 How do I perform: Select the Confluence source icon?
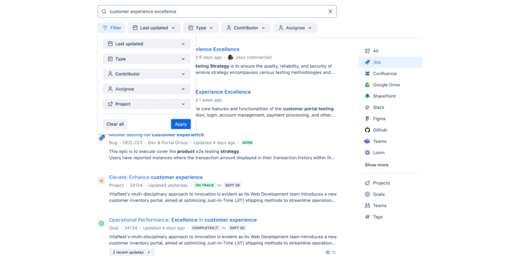pyautogui.click(x=367, y=74)
